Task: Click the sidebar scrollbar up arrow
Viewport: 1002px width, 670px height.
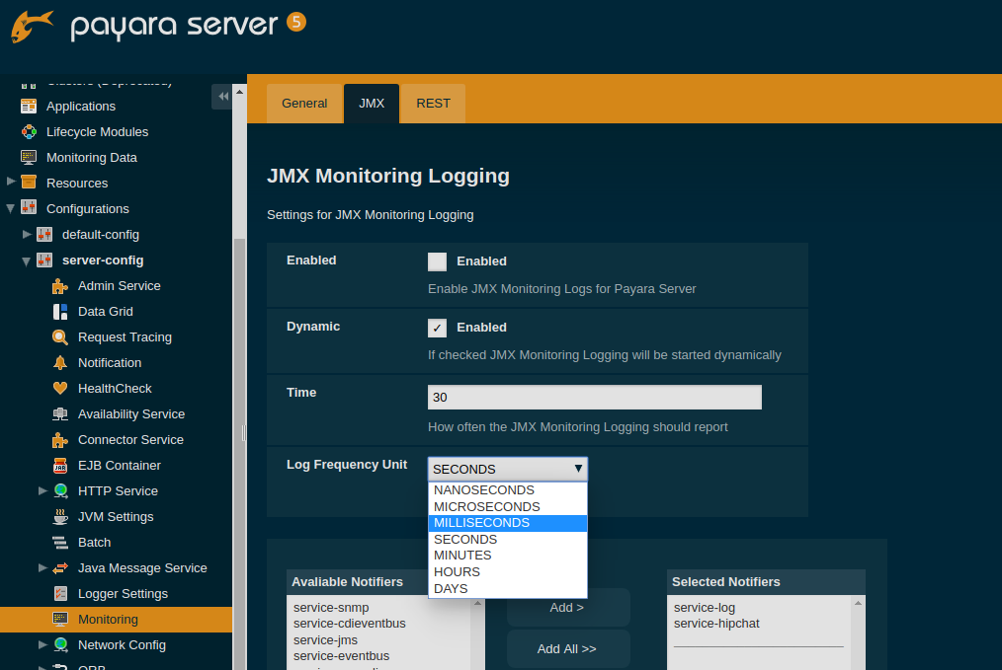Action: pos(240,92)
